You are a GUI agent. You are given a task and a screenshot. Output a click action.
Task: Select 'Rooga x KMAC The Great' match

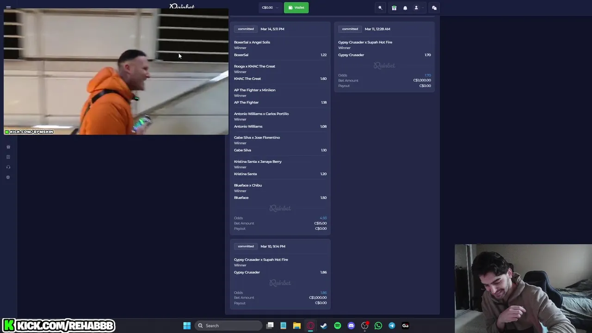[254, 66]
